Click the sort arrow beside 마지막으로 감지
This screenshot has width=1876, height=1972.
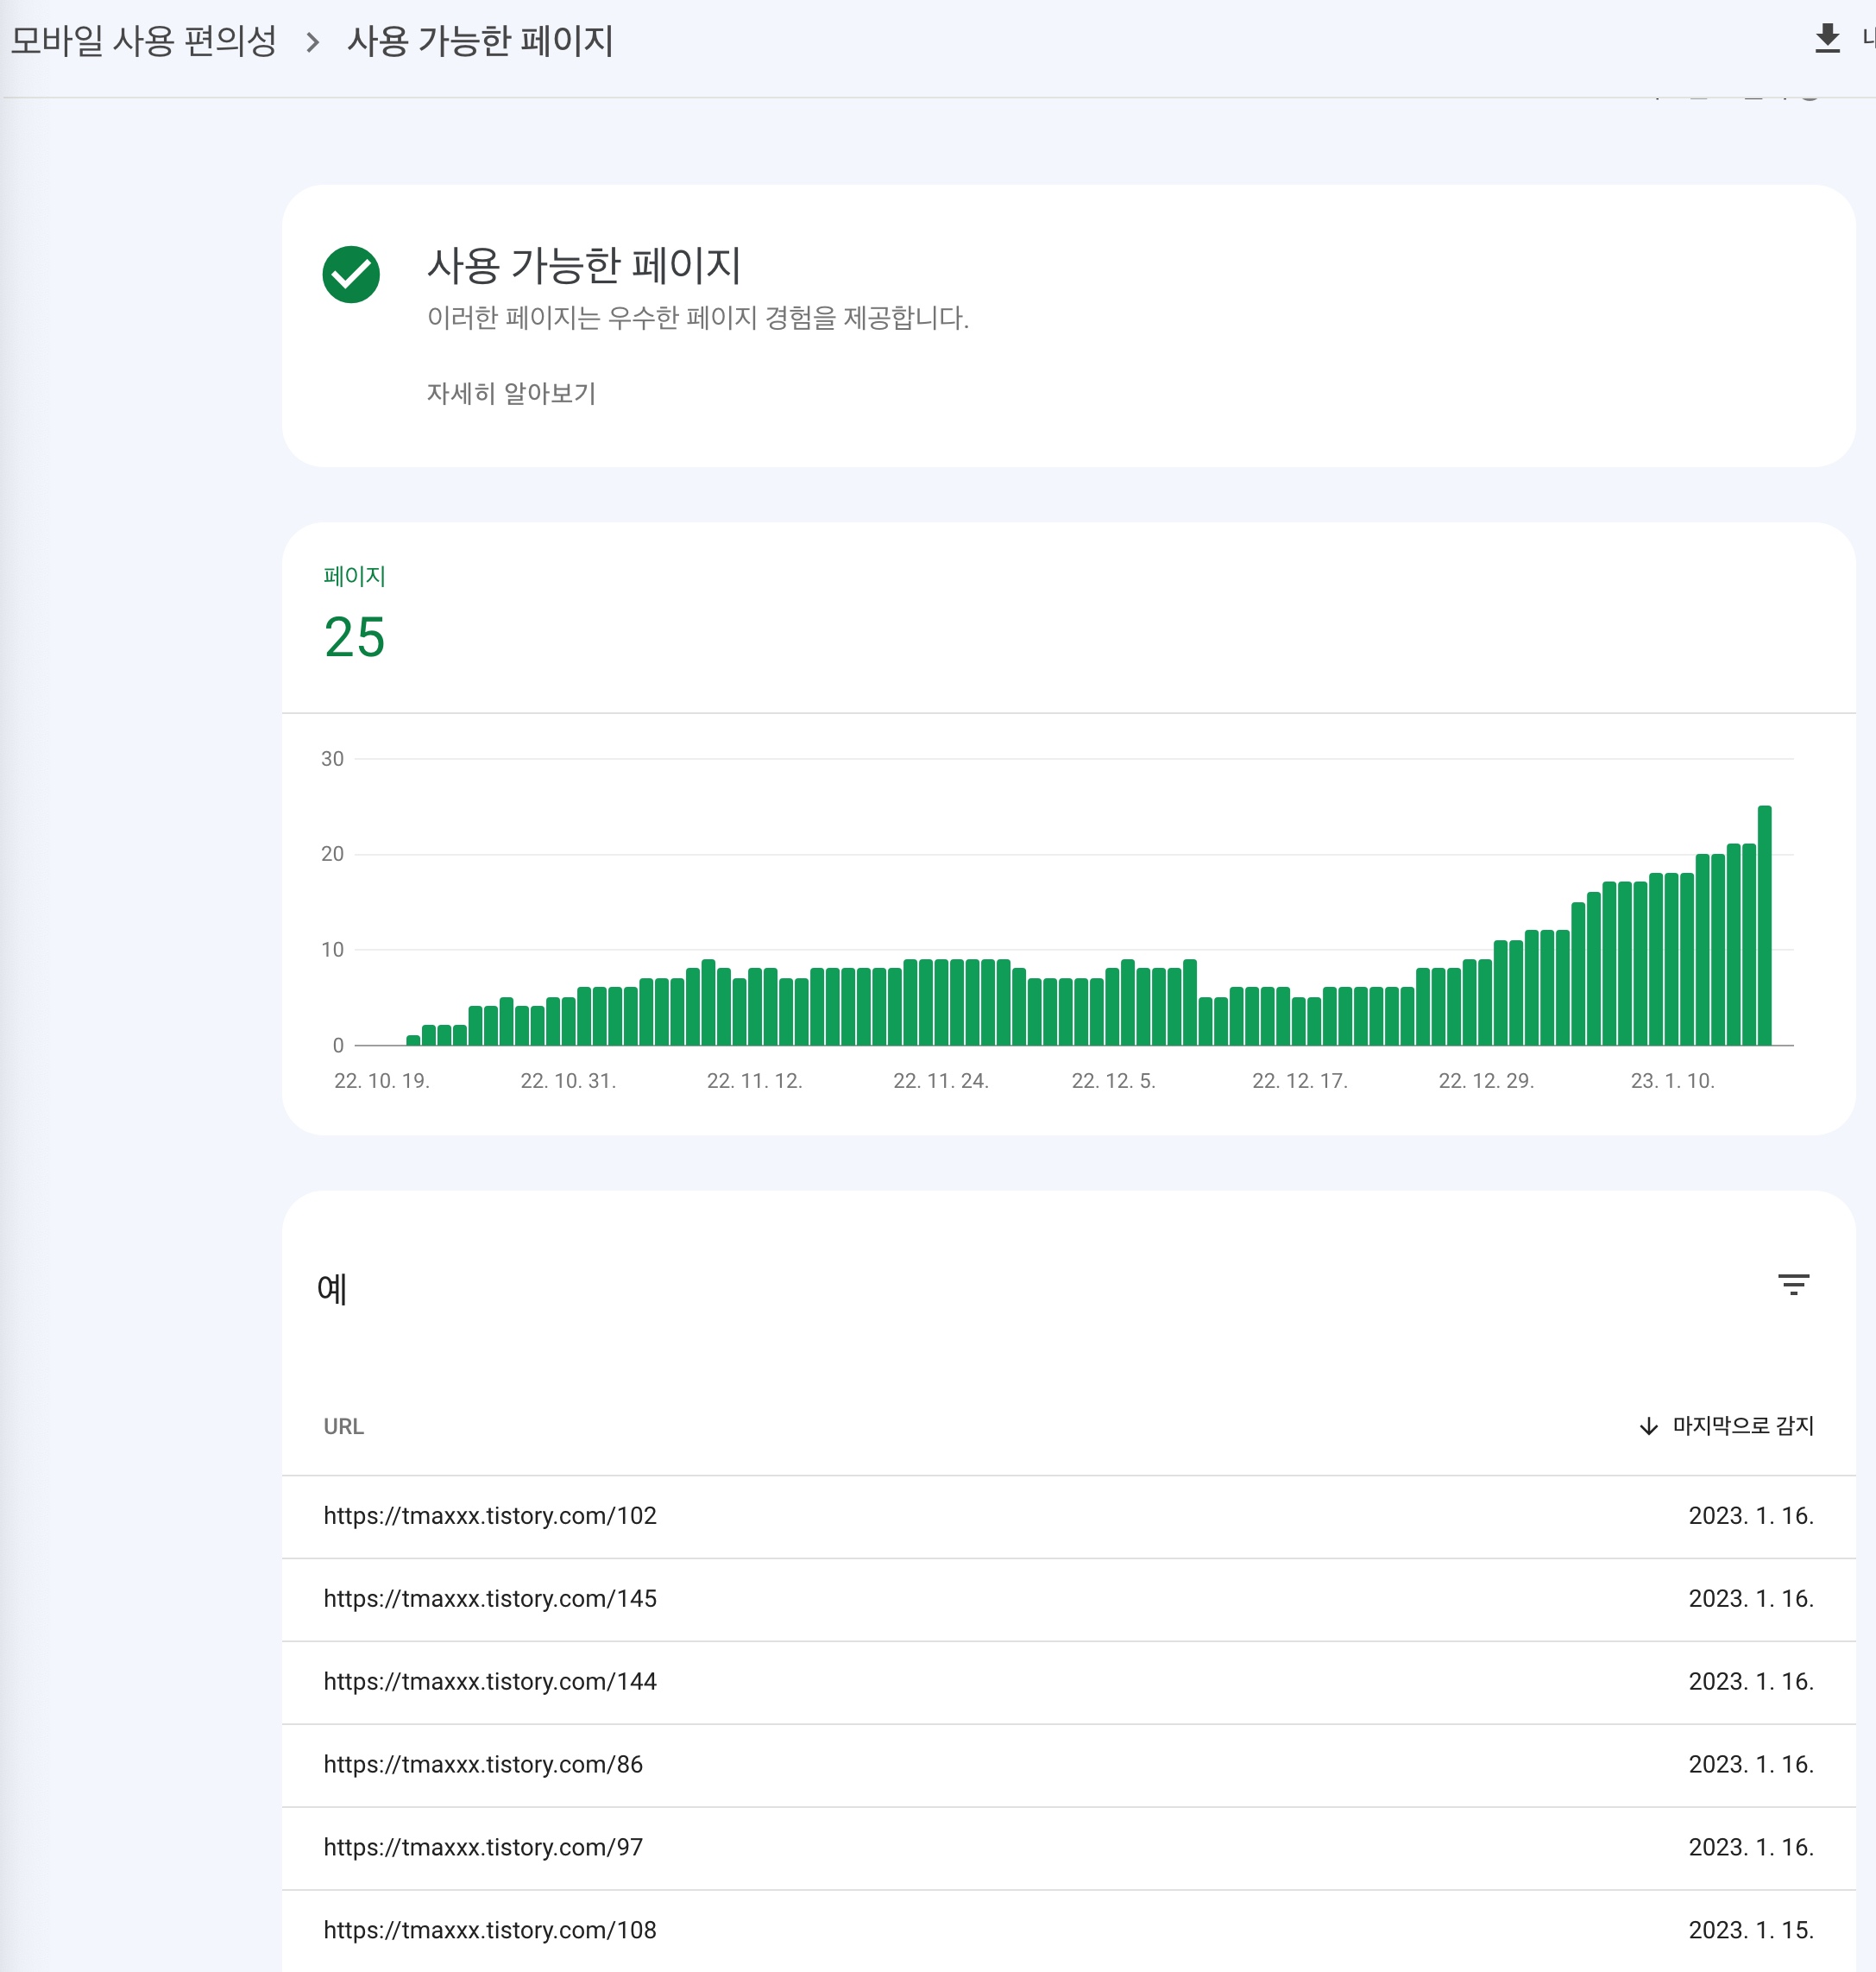(x=1648, y=1425)
